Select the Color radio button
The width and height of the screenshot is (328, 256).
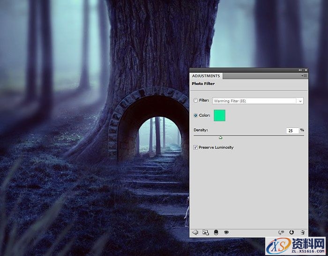[196, 115]
